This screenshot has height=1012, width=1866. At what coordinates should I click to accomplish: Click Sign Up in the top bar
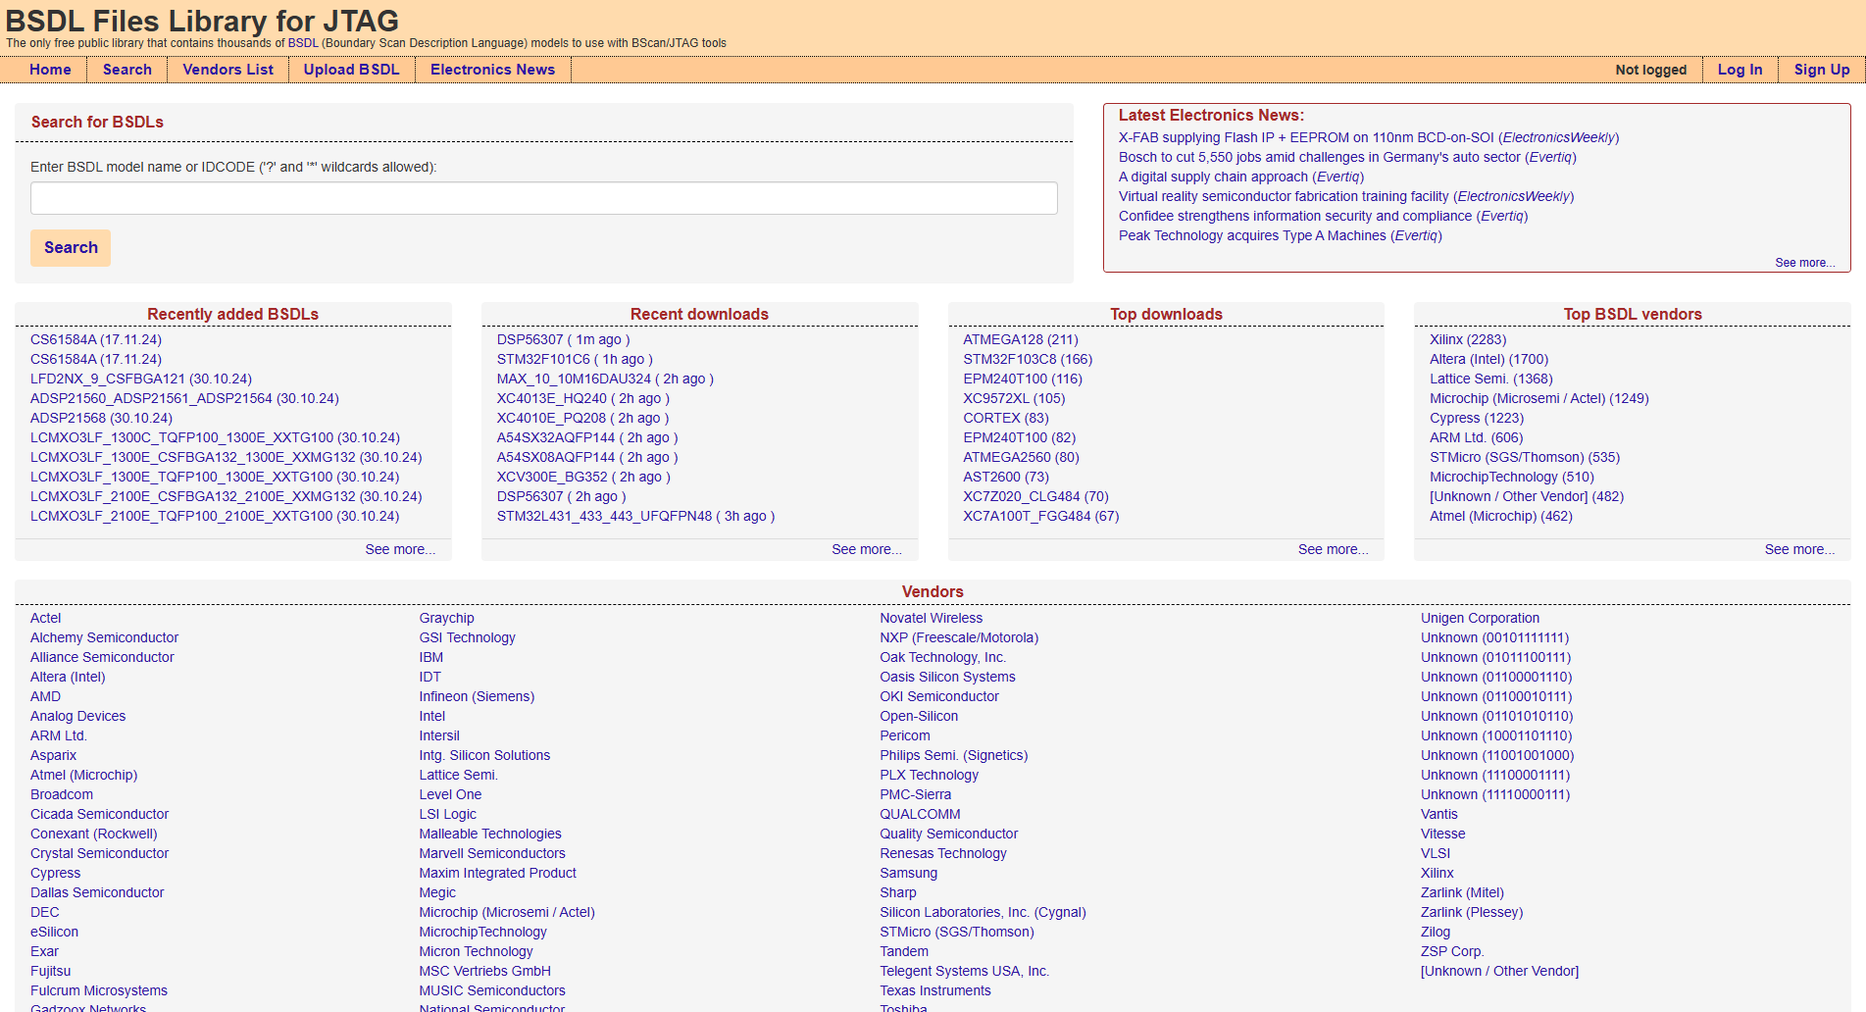[1822, 70]
